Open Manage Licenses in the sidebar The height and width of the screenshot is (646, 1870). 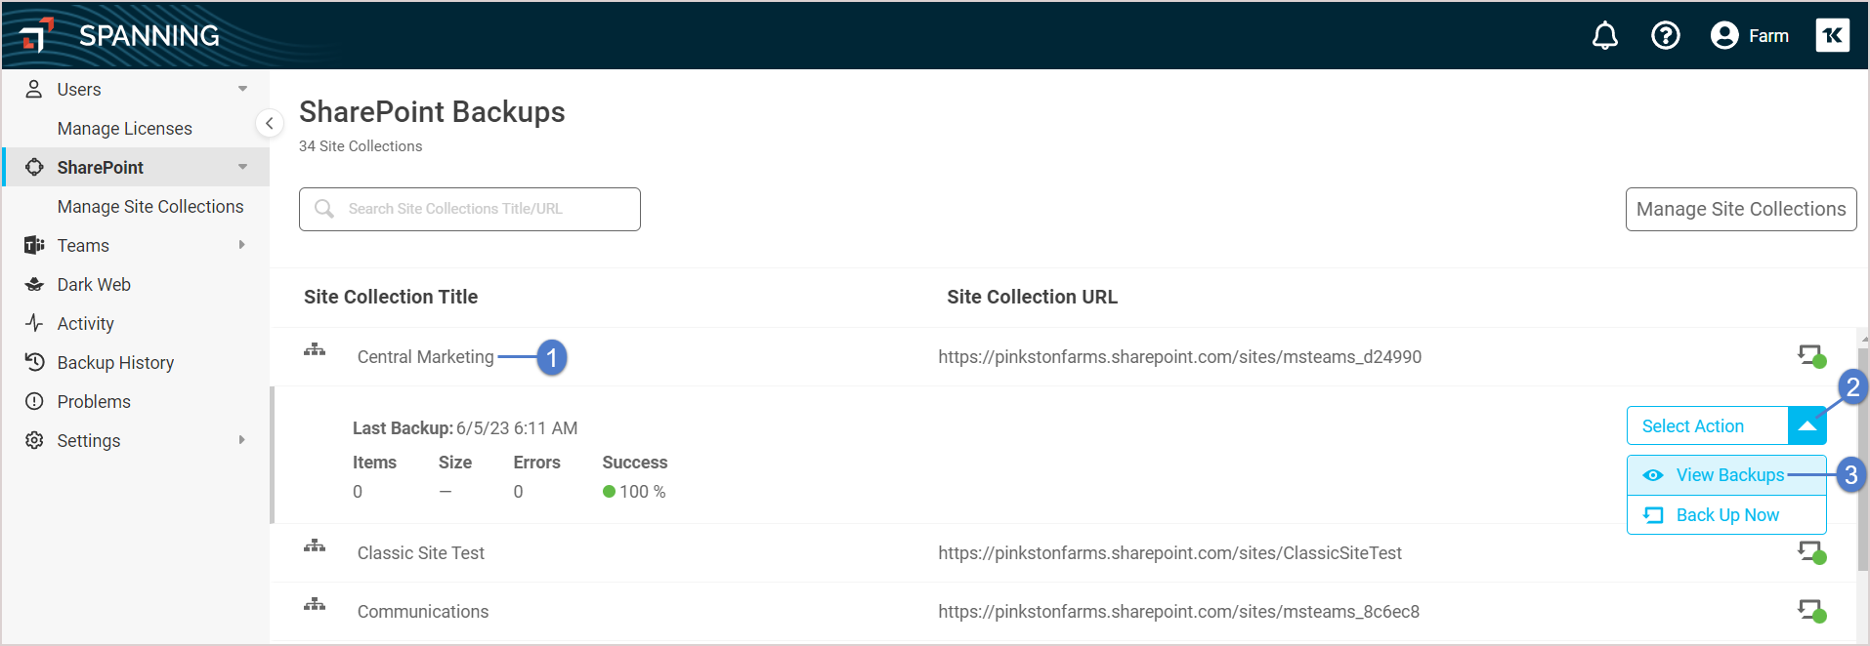pos(125,128)
